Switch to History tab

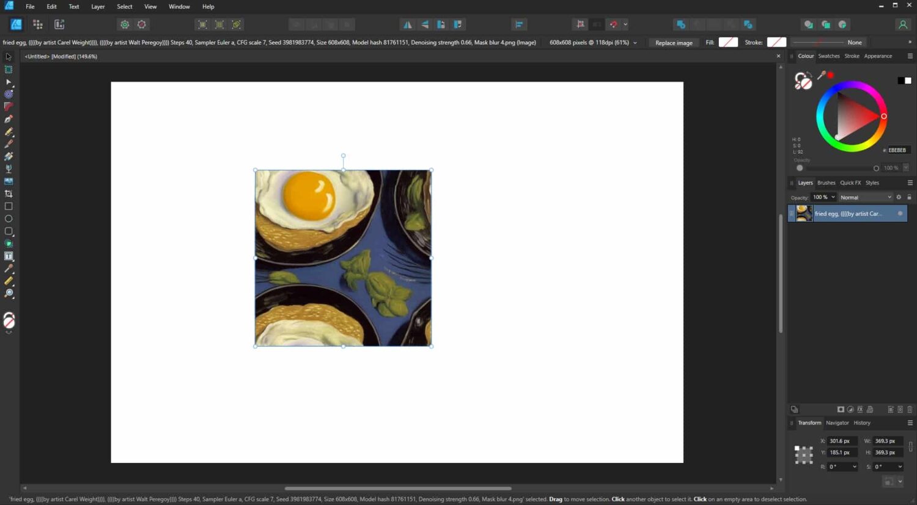click(x=862, y=423)
